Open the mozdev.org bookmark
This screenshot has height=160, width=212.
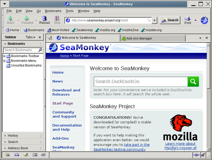click(x=151, y=30)
